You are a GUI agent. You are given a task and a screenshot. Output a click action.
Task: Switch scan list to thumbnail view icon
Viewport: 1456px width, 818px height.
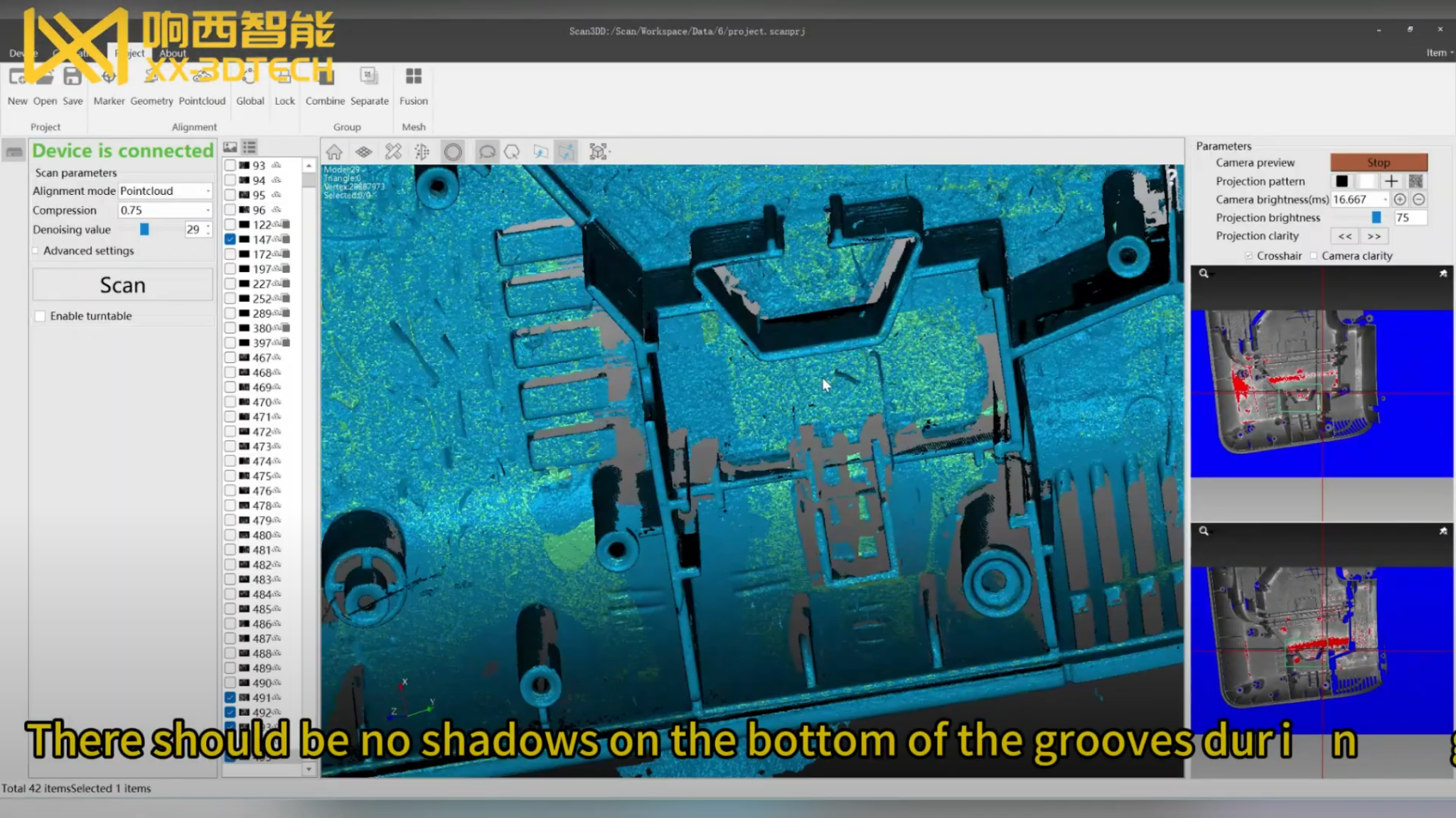click(x=230, y=147)
